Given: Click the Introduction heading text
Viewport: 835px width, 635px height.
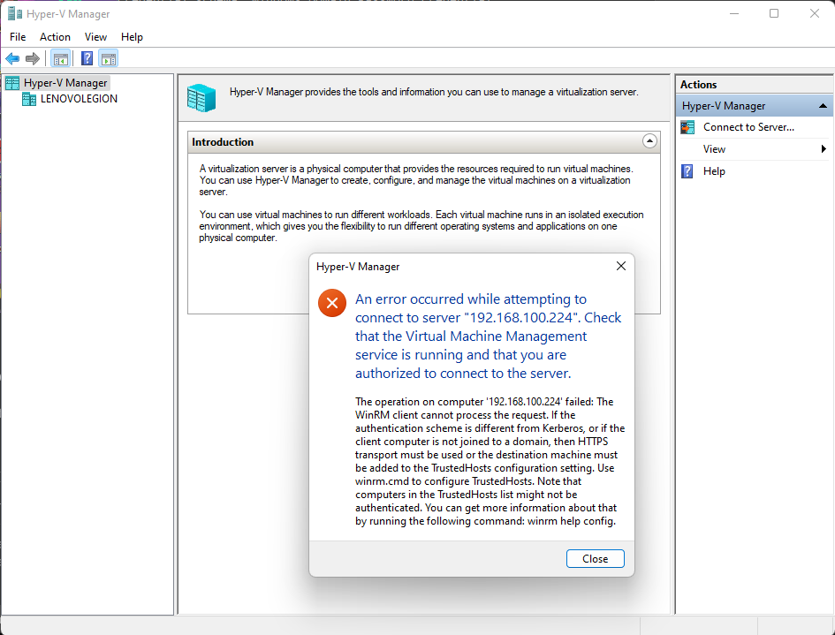Looking at the screenshot, I should 223,142.
